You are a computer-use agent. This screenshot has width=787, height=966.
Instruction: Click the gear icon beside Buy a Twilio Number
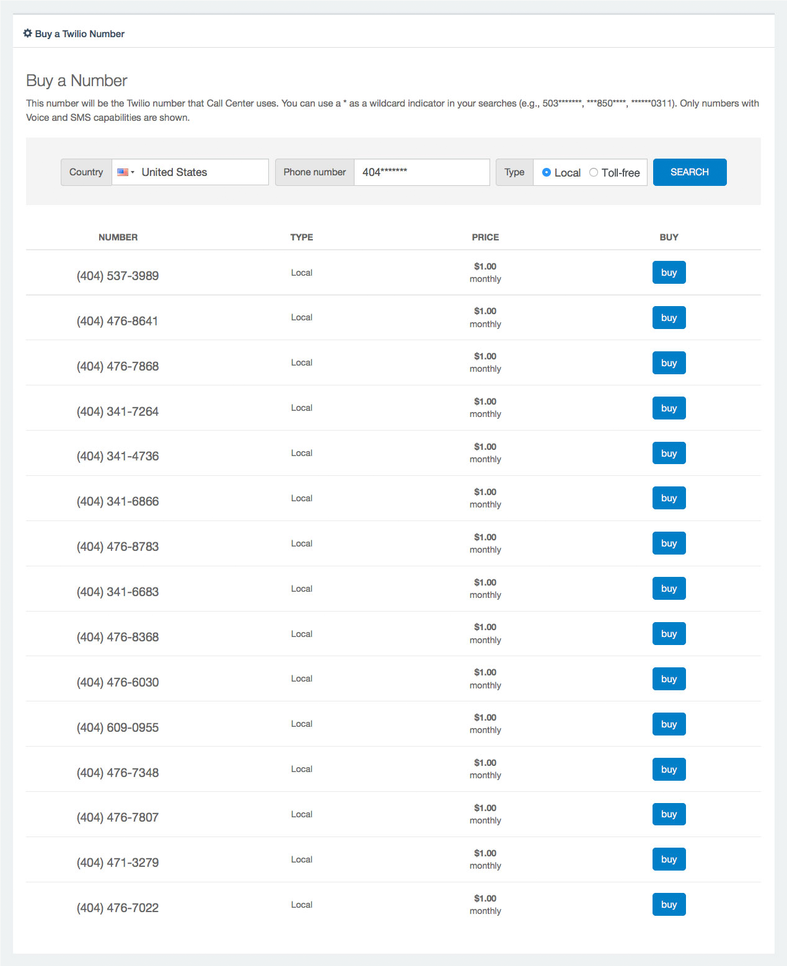27,33
